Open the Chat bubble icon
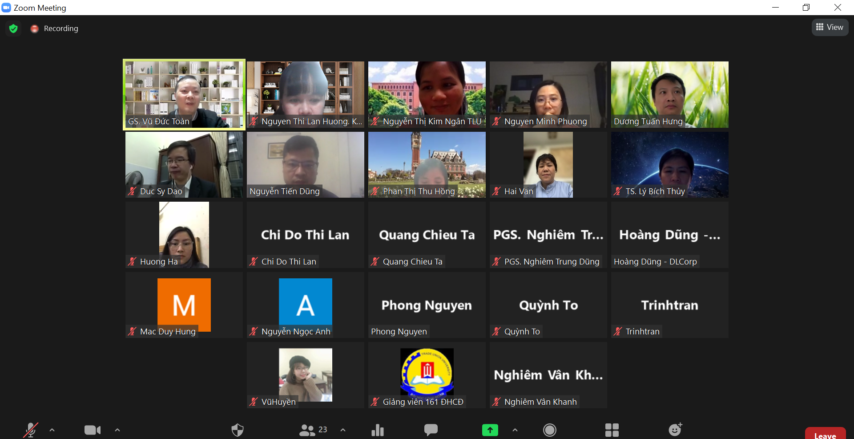This screenshot has width=854, height=439. point(431,430)
